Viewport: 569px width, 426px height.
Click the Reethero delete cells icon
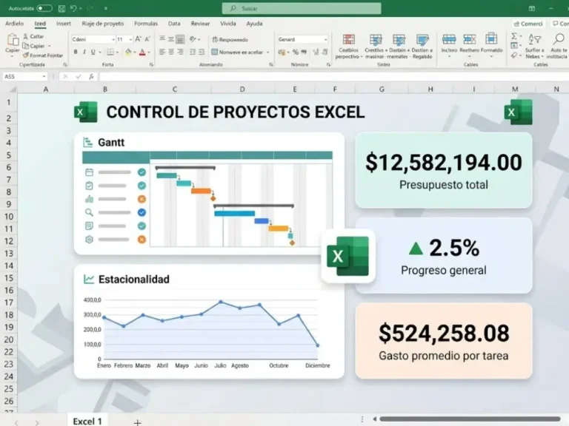[469, 38]
